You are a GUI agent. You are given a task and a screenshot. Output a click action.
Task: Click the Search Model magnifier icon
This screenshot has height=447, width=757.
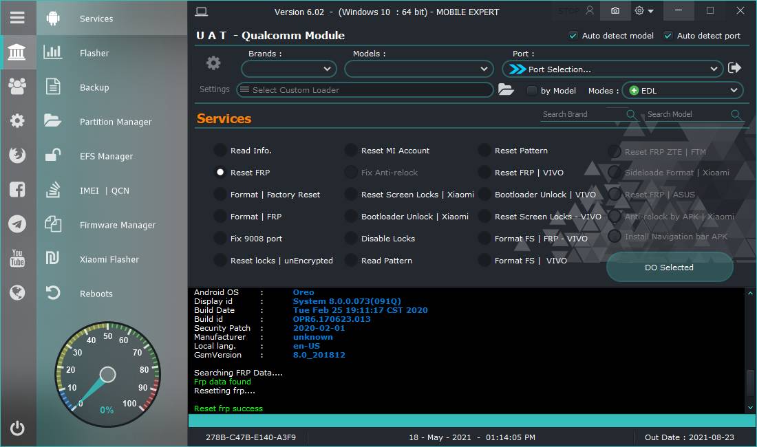pos(736,114)
